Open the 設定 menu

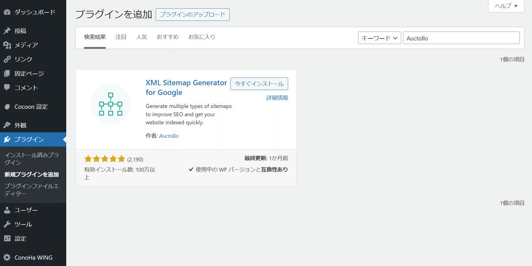[x=33, y=239]
